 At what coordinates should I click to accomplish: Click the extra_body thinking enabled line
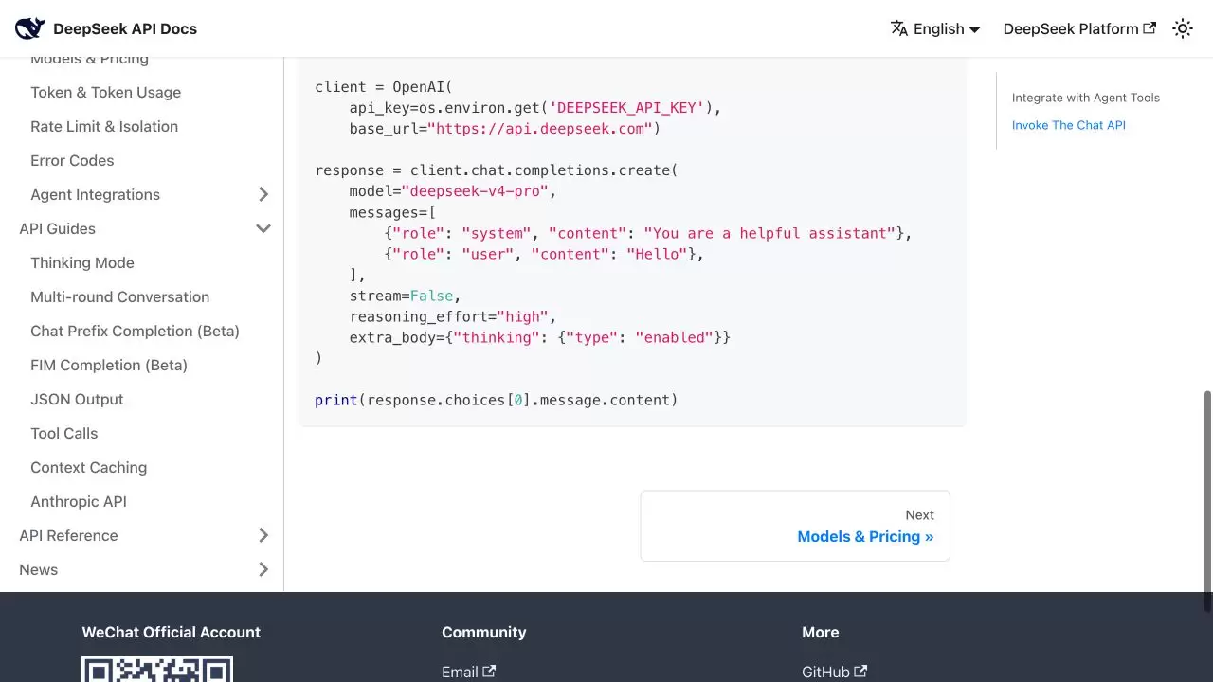pyautogui.click(x=540, y=337)
